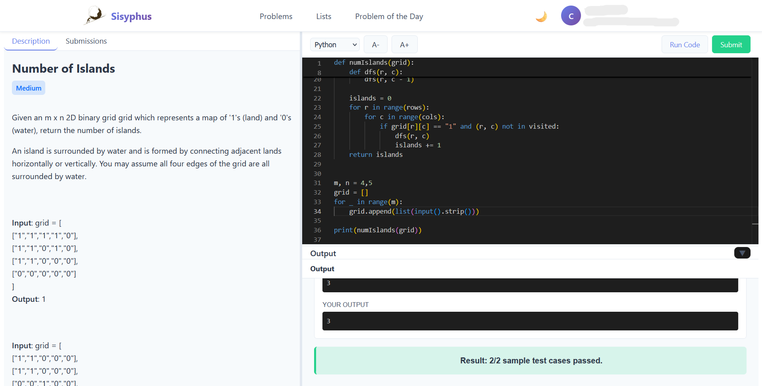
Task: Open the Python language dropdown
Action: (335, 44)
